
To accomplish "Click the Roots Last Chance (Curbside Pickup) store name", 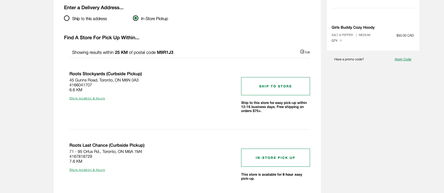I will [107, 145].
